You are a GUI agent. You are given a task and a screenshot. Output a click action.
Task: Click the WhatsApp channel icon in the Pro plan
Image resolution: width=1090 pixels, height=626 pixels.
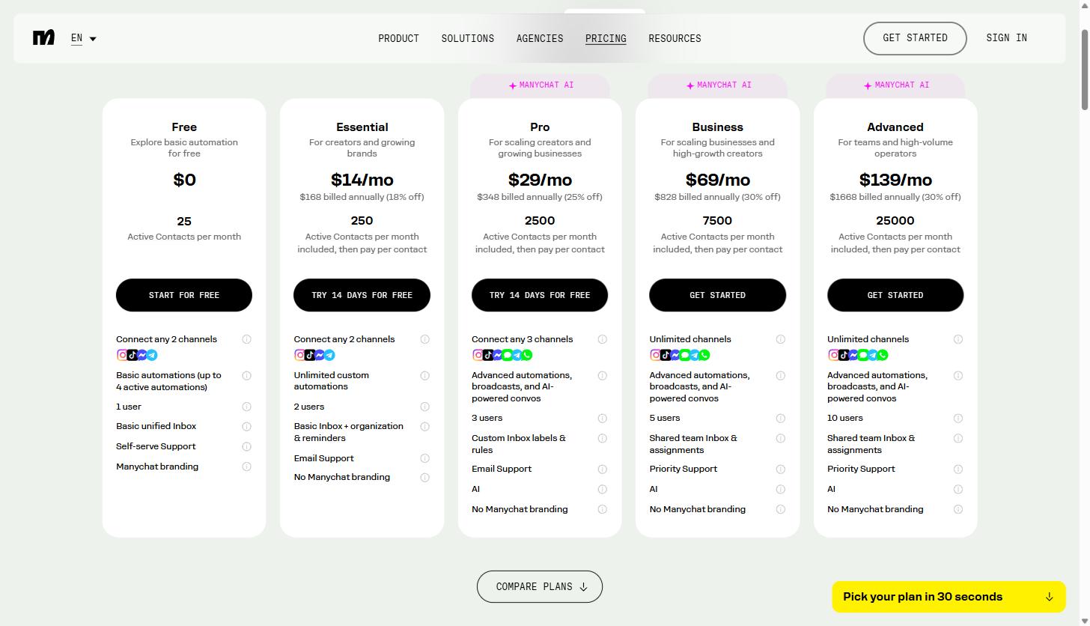coord(527,355)
